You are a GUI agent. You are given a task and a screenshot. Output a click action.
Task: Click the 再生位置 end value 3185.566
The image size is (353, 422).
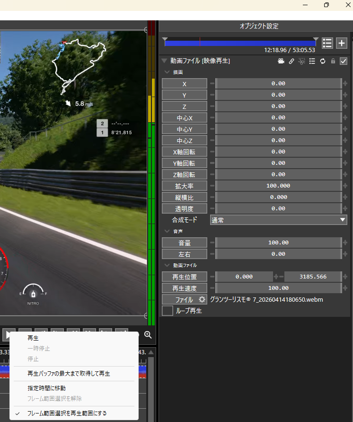pos(313,277)
